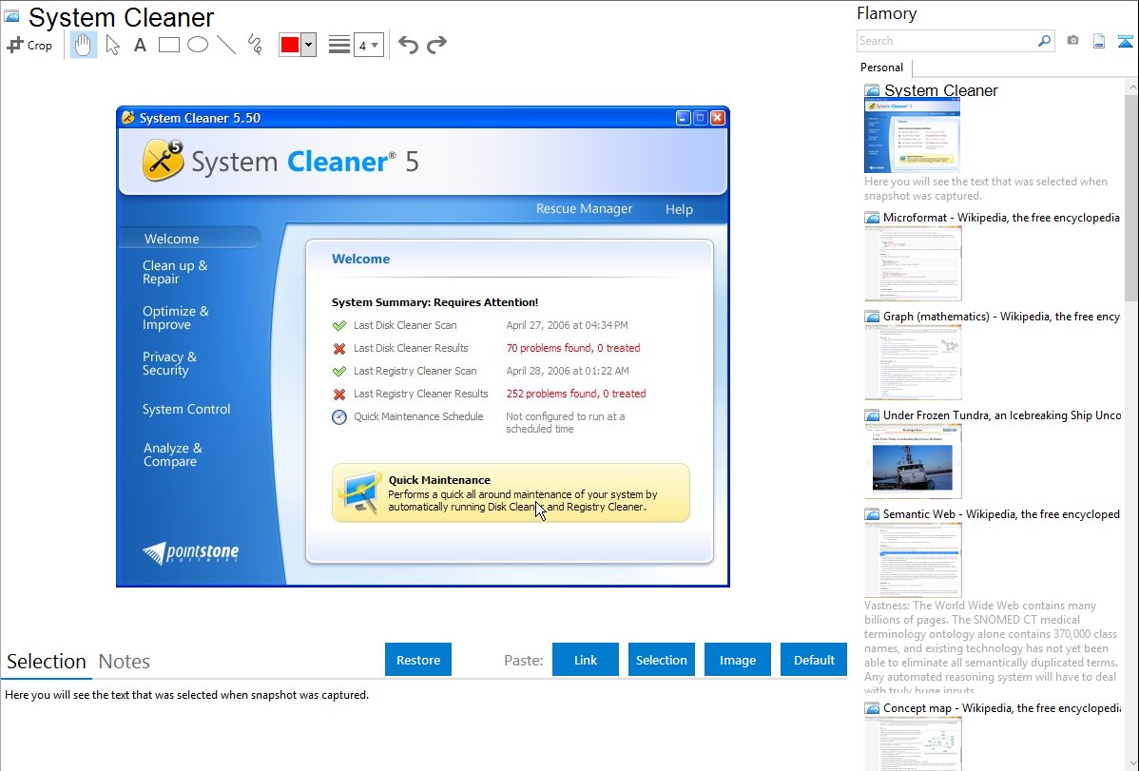Select Concept map - Wikipedia snapshot title
The width and height of the screenshot is (1139, 771).
[x=1002, y=708]
